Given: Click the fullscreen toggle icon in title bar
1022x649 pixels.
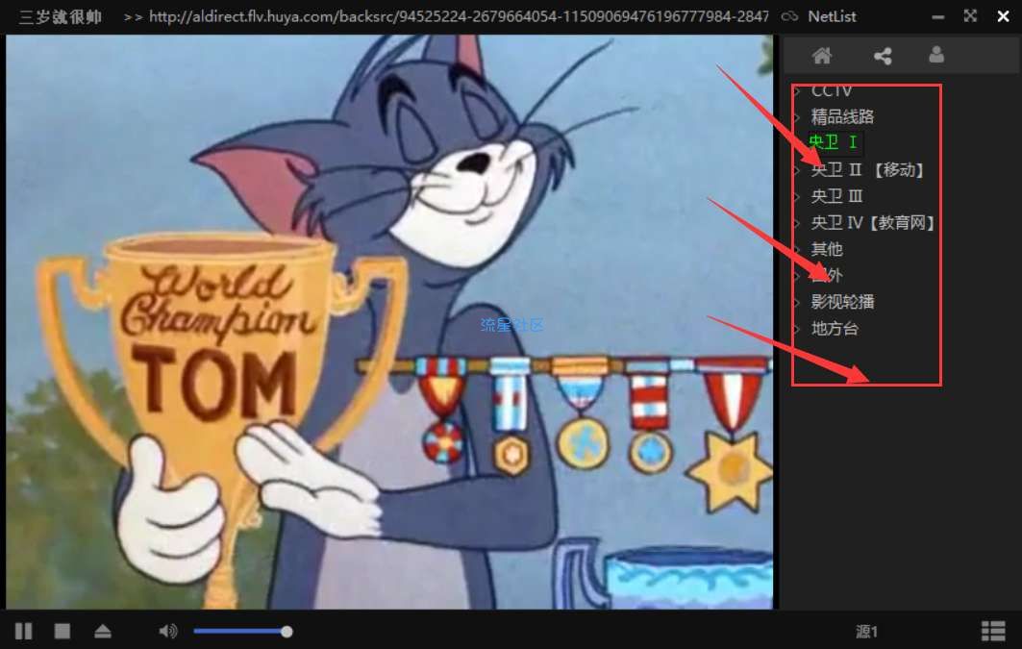Looking at the screenshot, I should (970, 15).
